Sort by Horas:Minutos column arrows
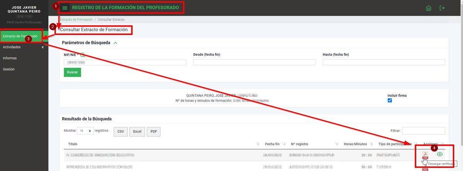 click(x=371, y=144)
